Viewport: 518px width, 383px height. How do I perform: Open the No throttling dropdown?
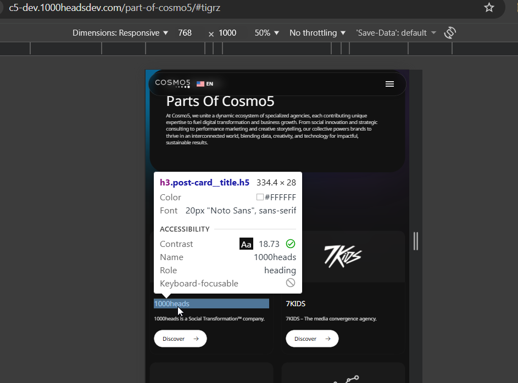[x=317, y=33]
